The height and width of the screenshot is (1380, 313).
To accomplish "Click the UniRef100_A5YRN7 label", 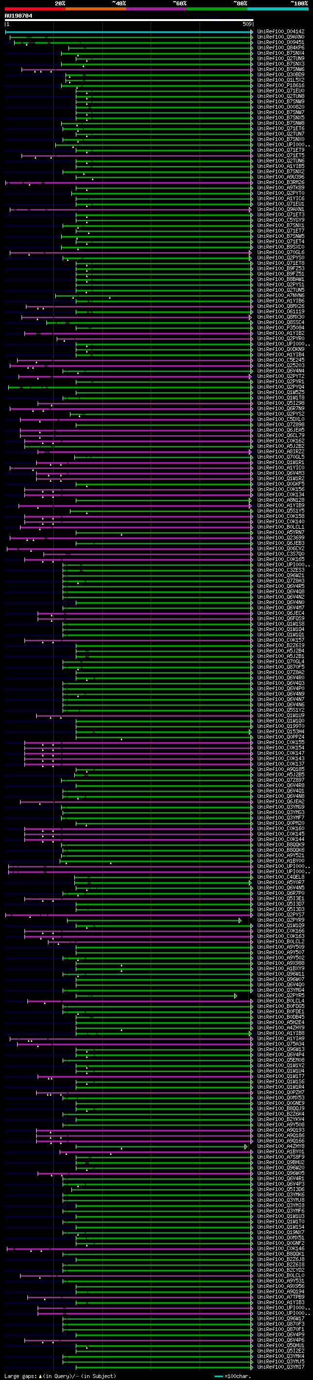I will (281, 532).
